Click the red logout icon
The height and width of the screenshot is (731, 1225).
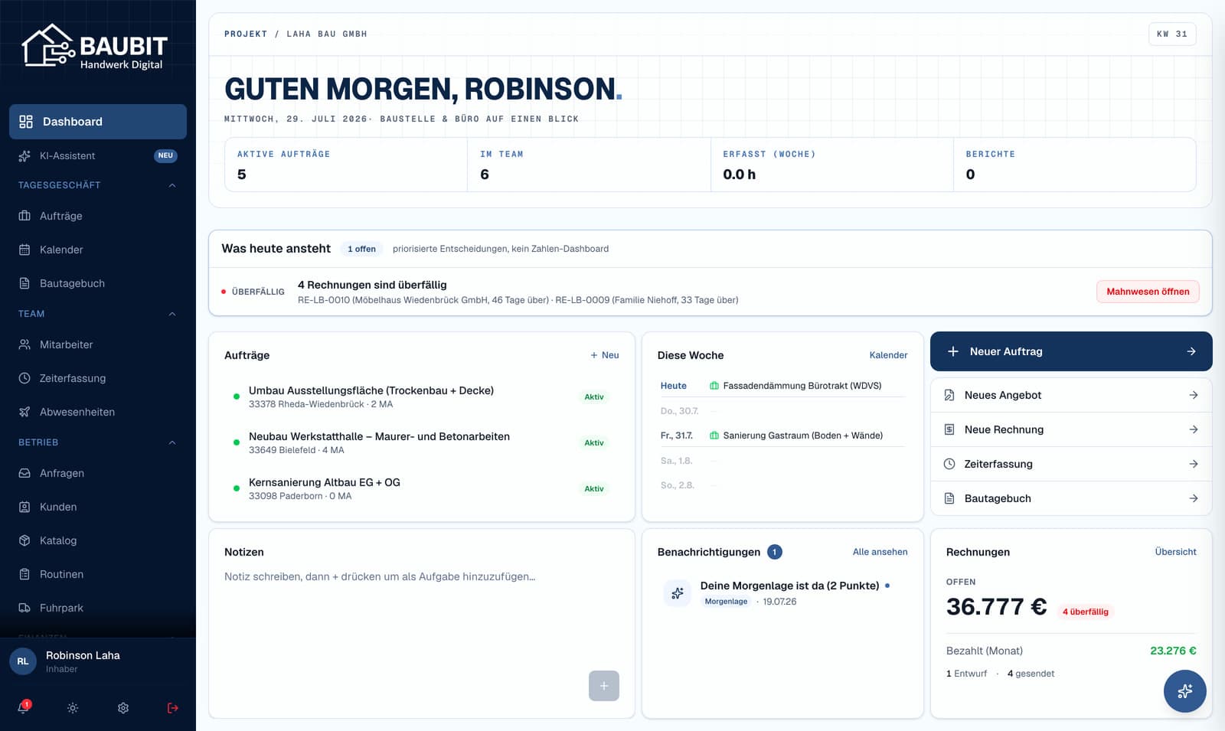click(173, 708)
